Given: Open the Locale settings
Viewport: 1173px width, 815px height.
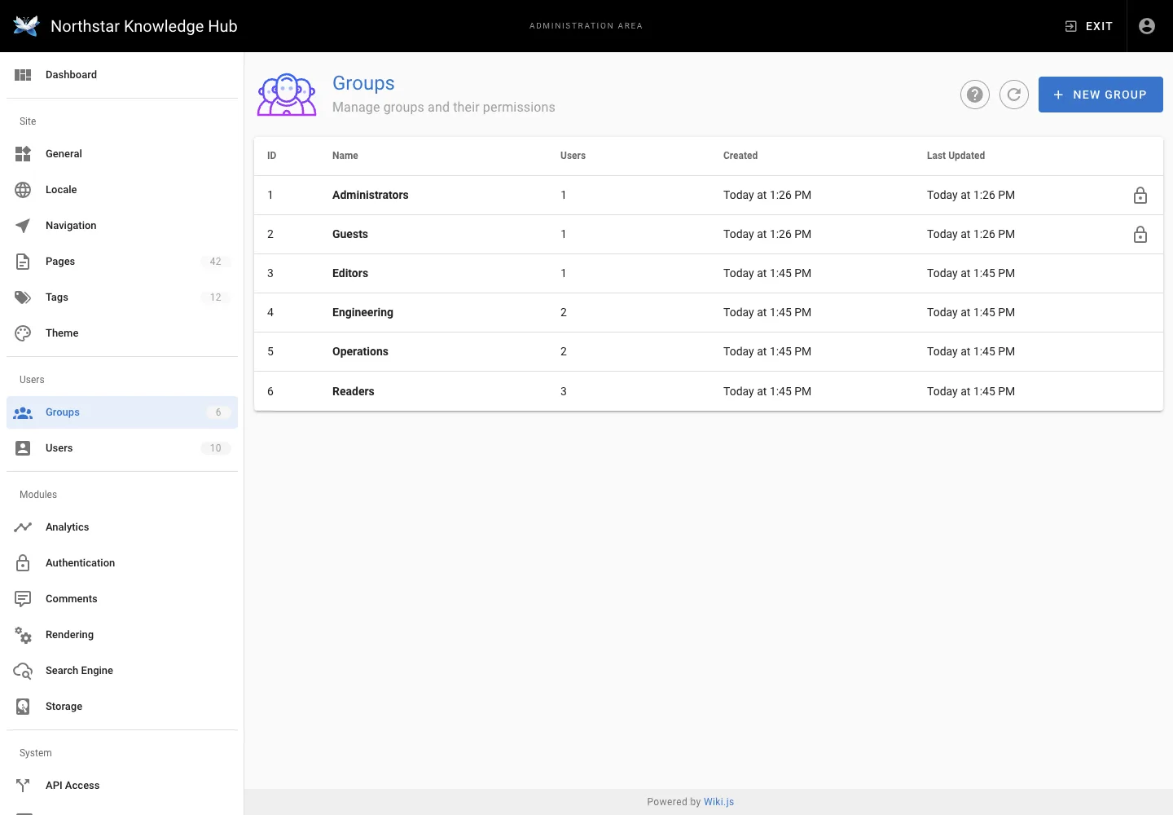Looking at the screenshot, I should [x=122, y=190].
